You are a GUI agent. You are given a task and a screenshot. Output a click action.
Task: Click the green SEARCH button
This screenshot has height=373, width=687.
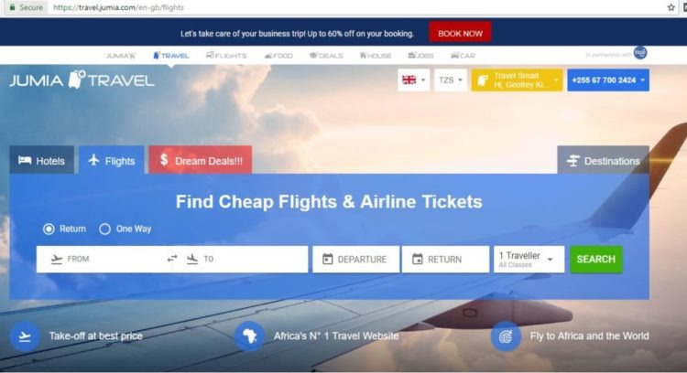(596, 260)
